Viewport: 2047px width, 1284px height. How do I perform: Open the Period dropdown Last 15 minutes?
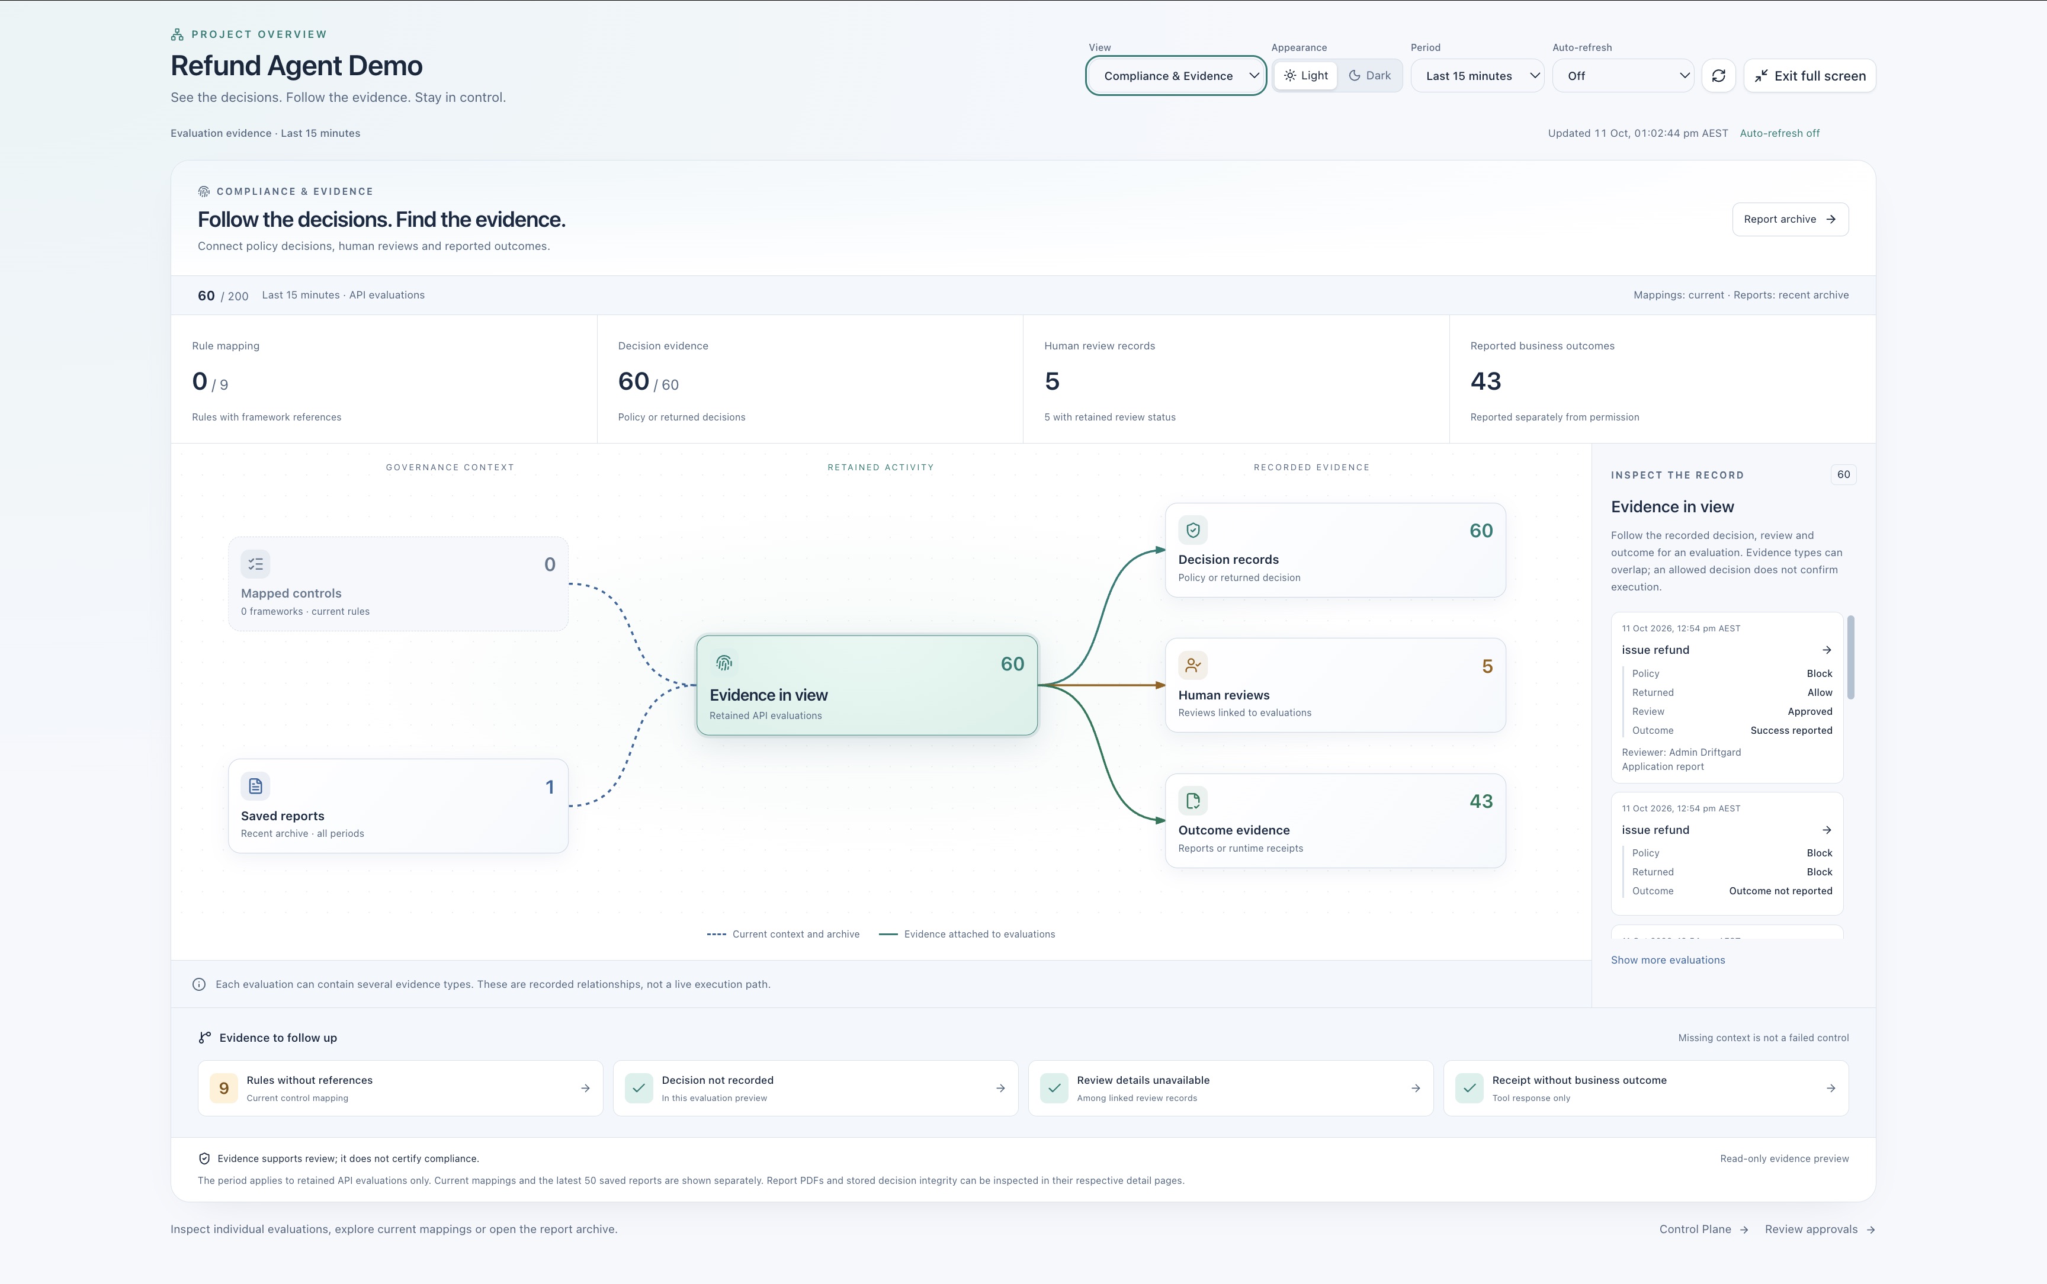(x=1477, y=76)
